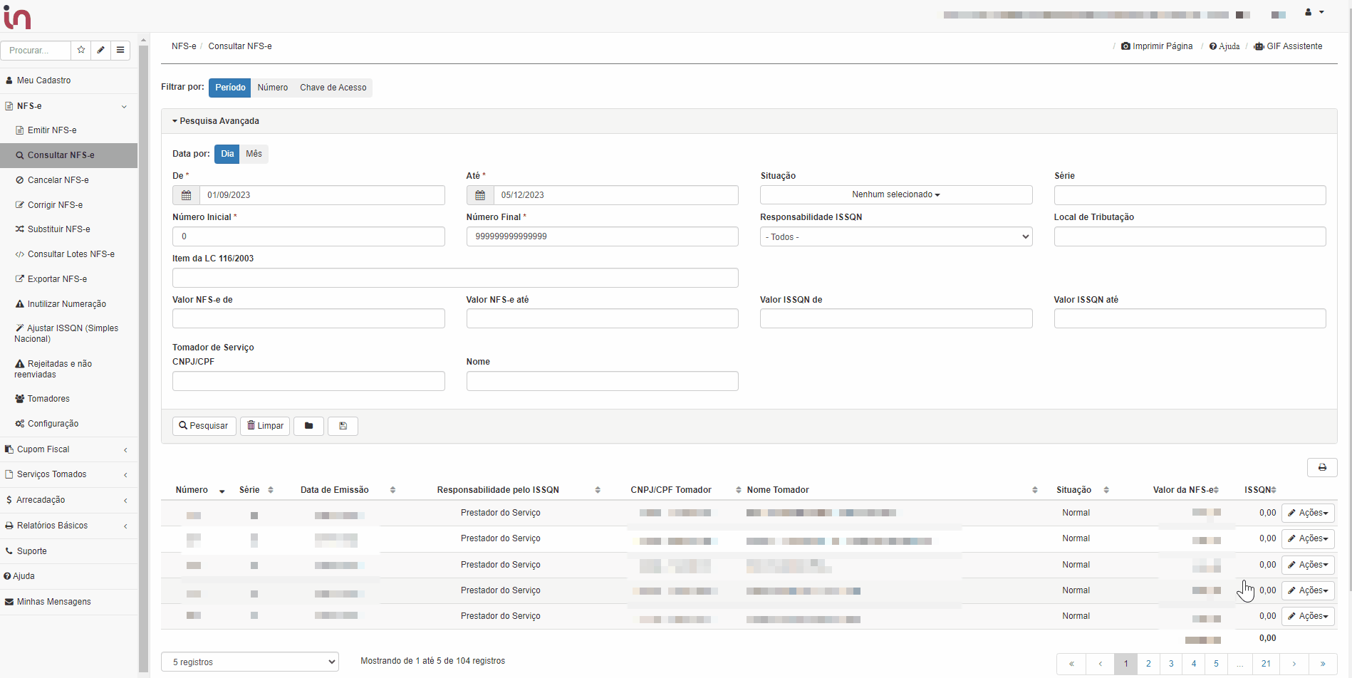Image resolution: width=1352 pixels, height=678 pixels.
Task: Open the calendar icon for Até date
Action: pyautogui.click(x=480, y=195)
